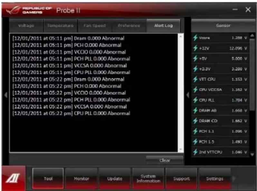The width and height of the screenshot is (257, 191).
Task: Select the 05:11 pm VCCIO Abnormal entry
Action: point(69,52)
